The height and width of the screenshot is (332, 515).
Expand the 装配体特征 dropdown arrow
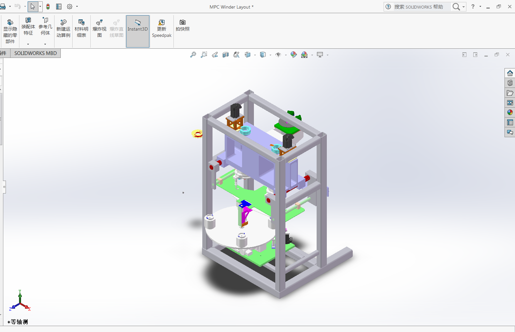(x=28, y=44)
